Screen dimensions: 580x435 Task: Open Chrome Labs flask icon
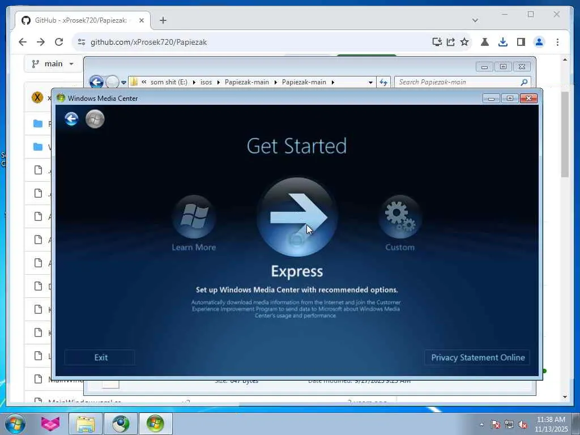[x=485, y=42]
